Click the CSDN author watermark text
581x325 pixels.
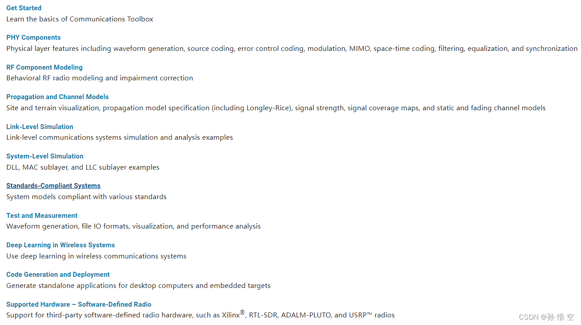547,317
